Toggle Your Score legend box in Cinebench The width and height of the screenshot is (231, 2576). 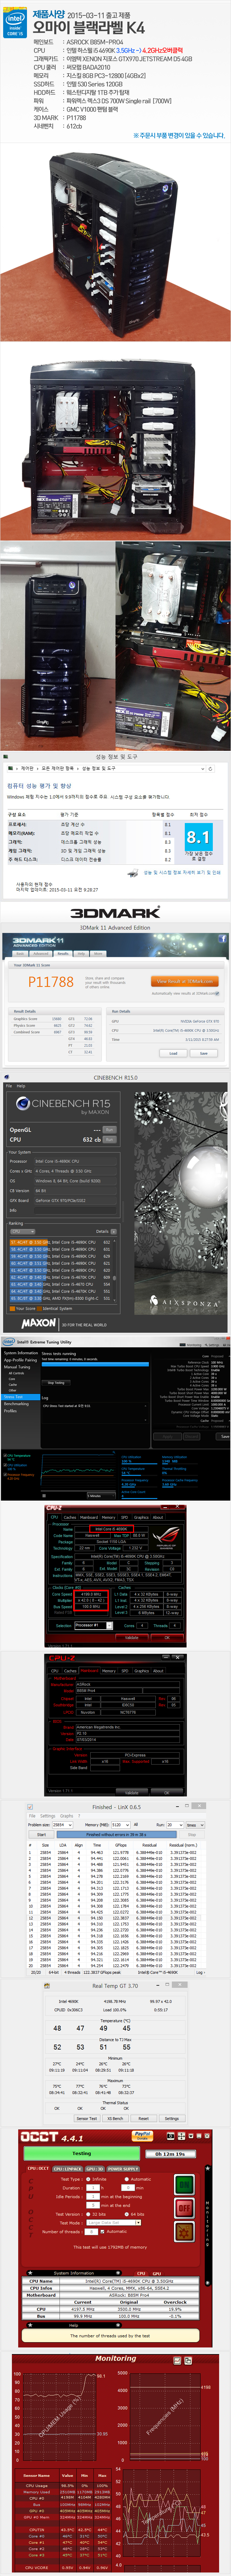point(12,1308)
